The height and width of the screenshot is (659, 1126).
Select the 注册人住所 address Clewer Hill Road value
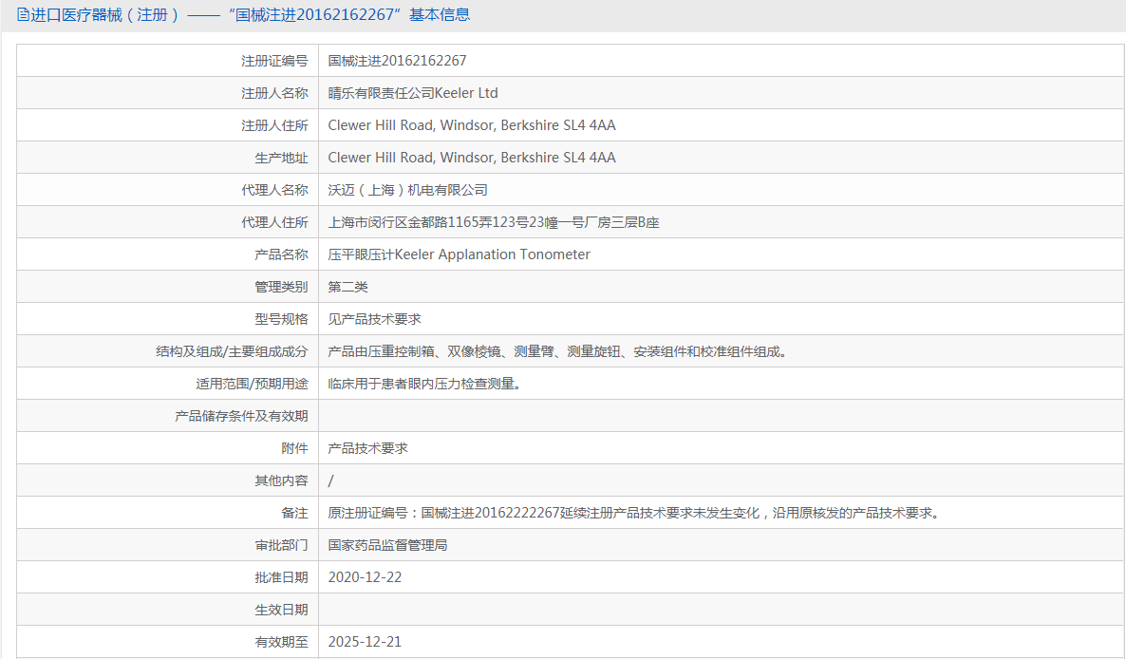[472, 125]
